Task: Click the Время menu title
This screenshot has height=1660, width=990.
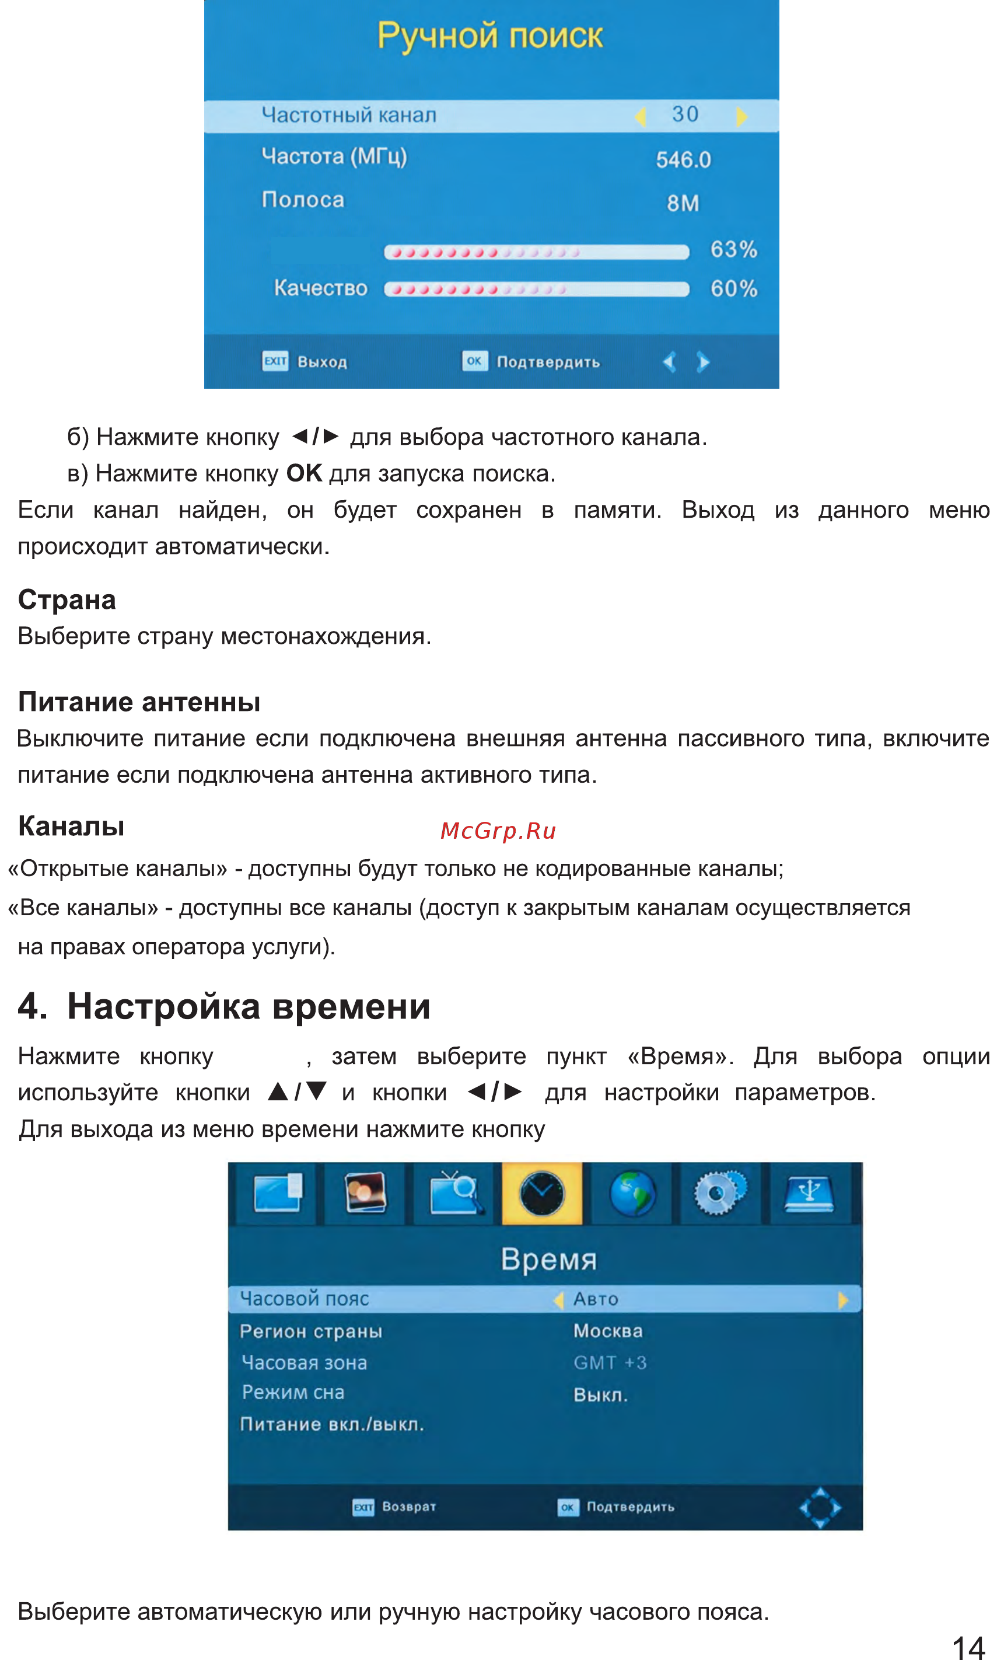Action: tap(548, 1260)
